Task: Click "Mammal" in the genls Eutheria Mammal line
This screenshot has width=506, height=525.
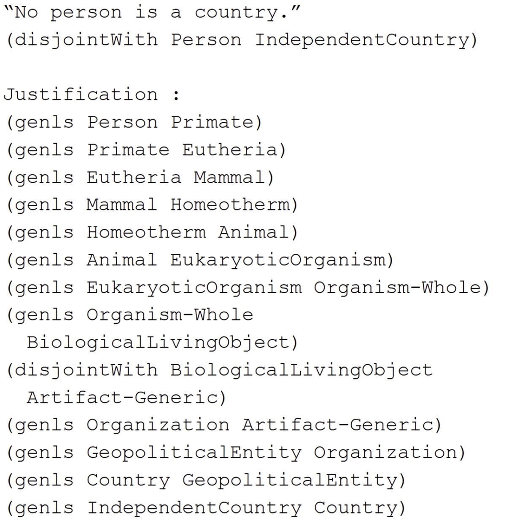Action: 229,177
